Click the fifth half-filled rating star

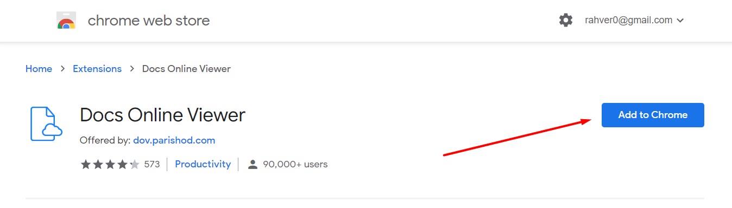click(134, 164)
